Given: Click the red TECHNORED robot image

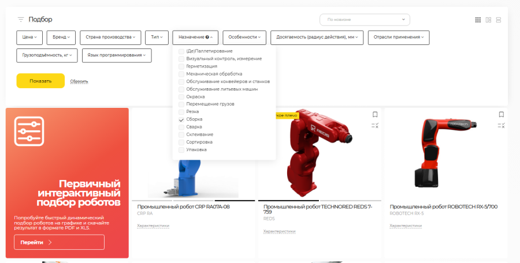Looking at the screenshot, I should [x=318, y=154].
